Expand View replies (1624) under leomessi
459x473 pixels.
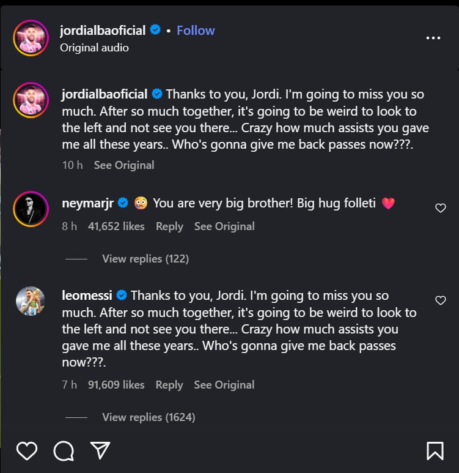148,417
